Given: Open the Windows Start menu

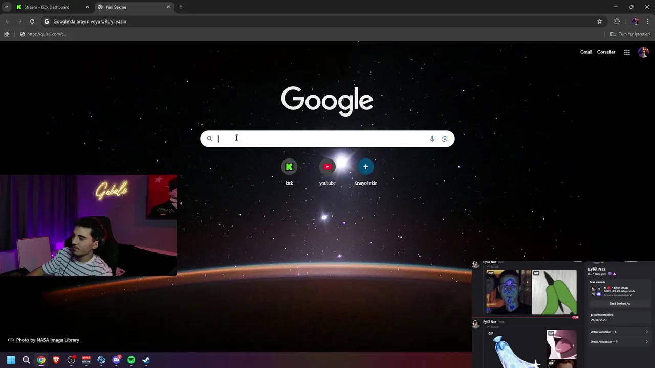Looking at the screenshot, I should [x=11, y=360].
